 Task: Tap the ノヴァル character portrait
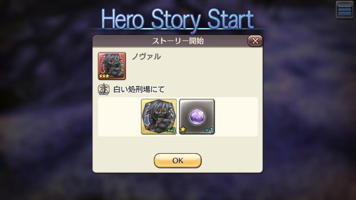112,66
